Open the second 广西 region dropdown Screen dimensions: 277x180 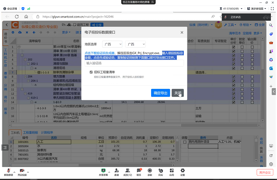135,44
